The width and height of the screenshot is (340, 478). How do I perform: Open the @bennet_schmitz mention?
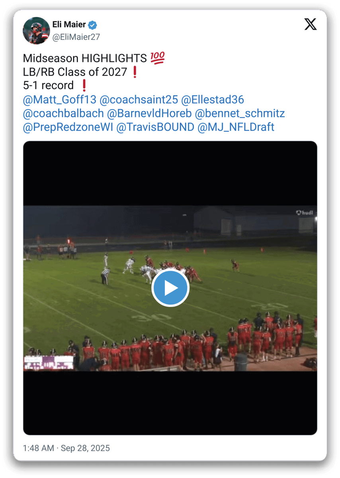(x=240, y=113)
